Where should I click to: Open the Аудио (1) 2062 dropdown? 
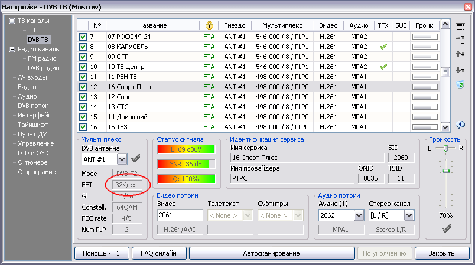click(358, 215)
